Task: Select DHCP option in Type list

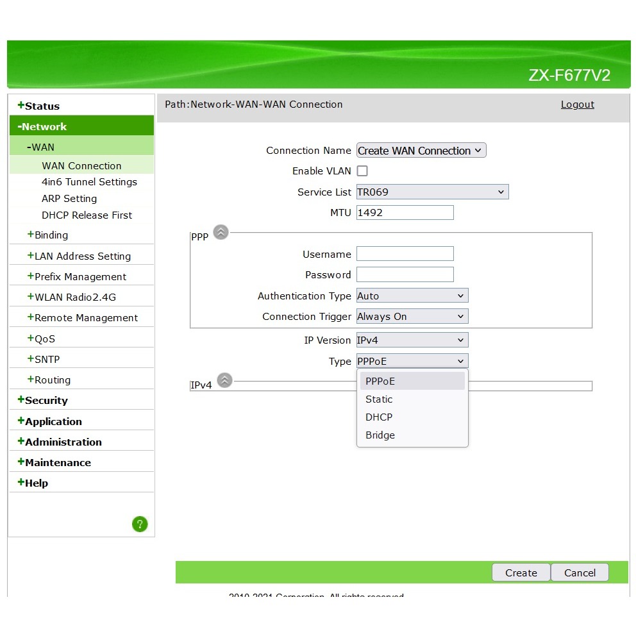Action: (x=379, y=417)
